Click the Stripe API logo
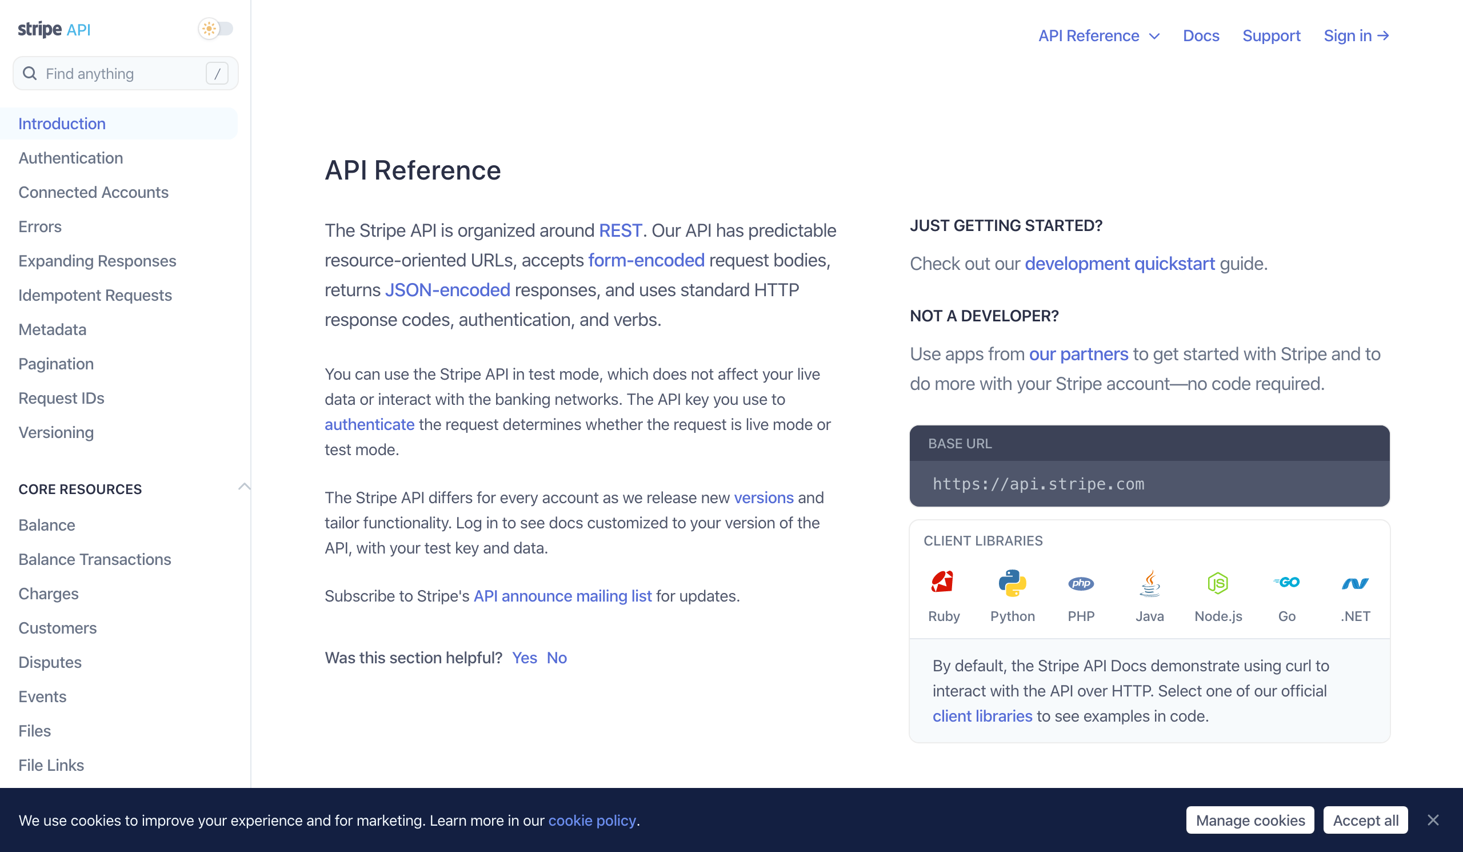Screen dimensions: 1463x852 click(x=54, y=29)
